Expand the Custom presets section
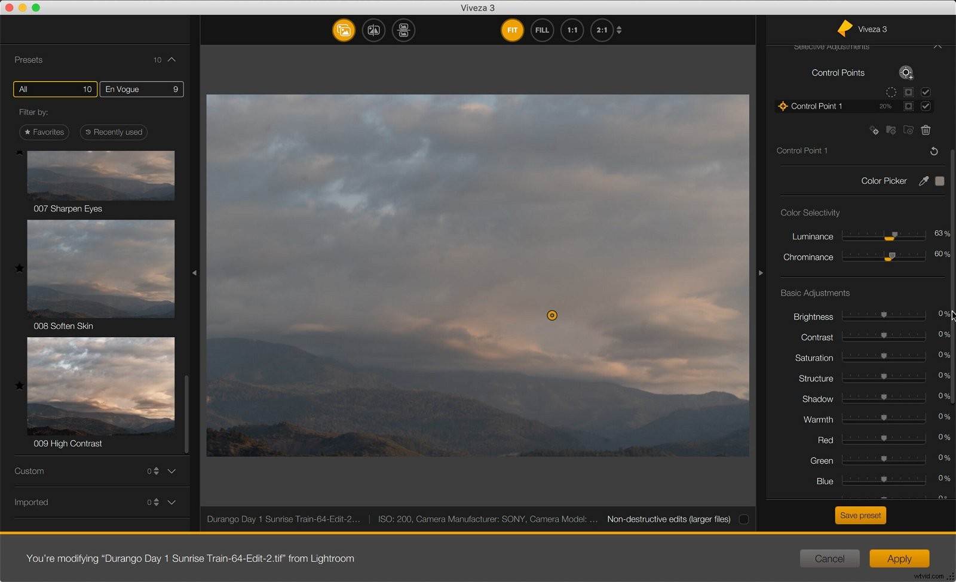 coord(171,471)
